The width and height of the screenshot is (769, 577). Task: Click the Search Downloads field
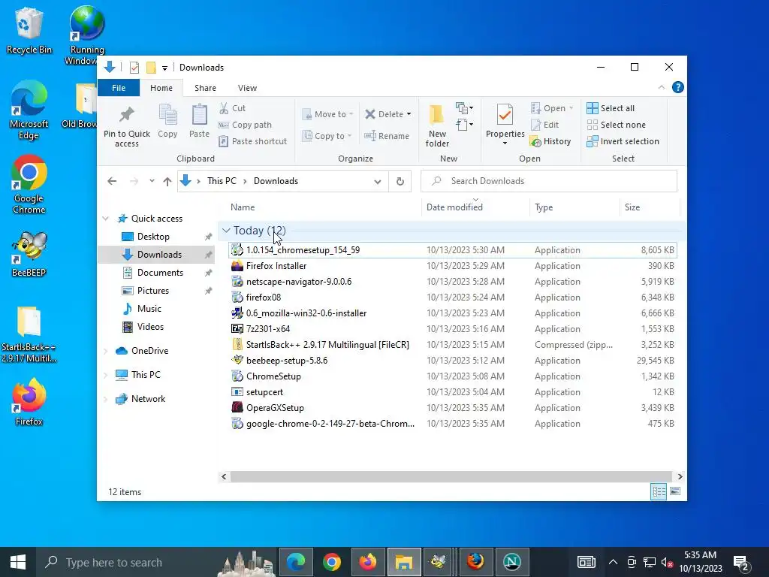point(549,181)
